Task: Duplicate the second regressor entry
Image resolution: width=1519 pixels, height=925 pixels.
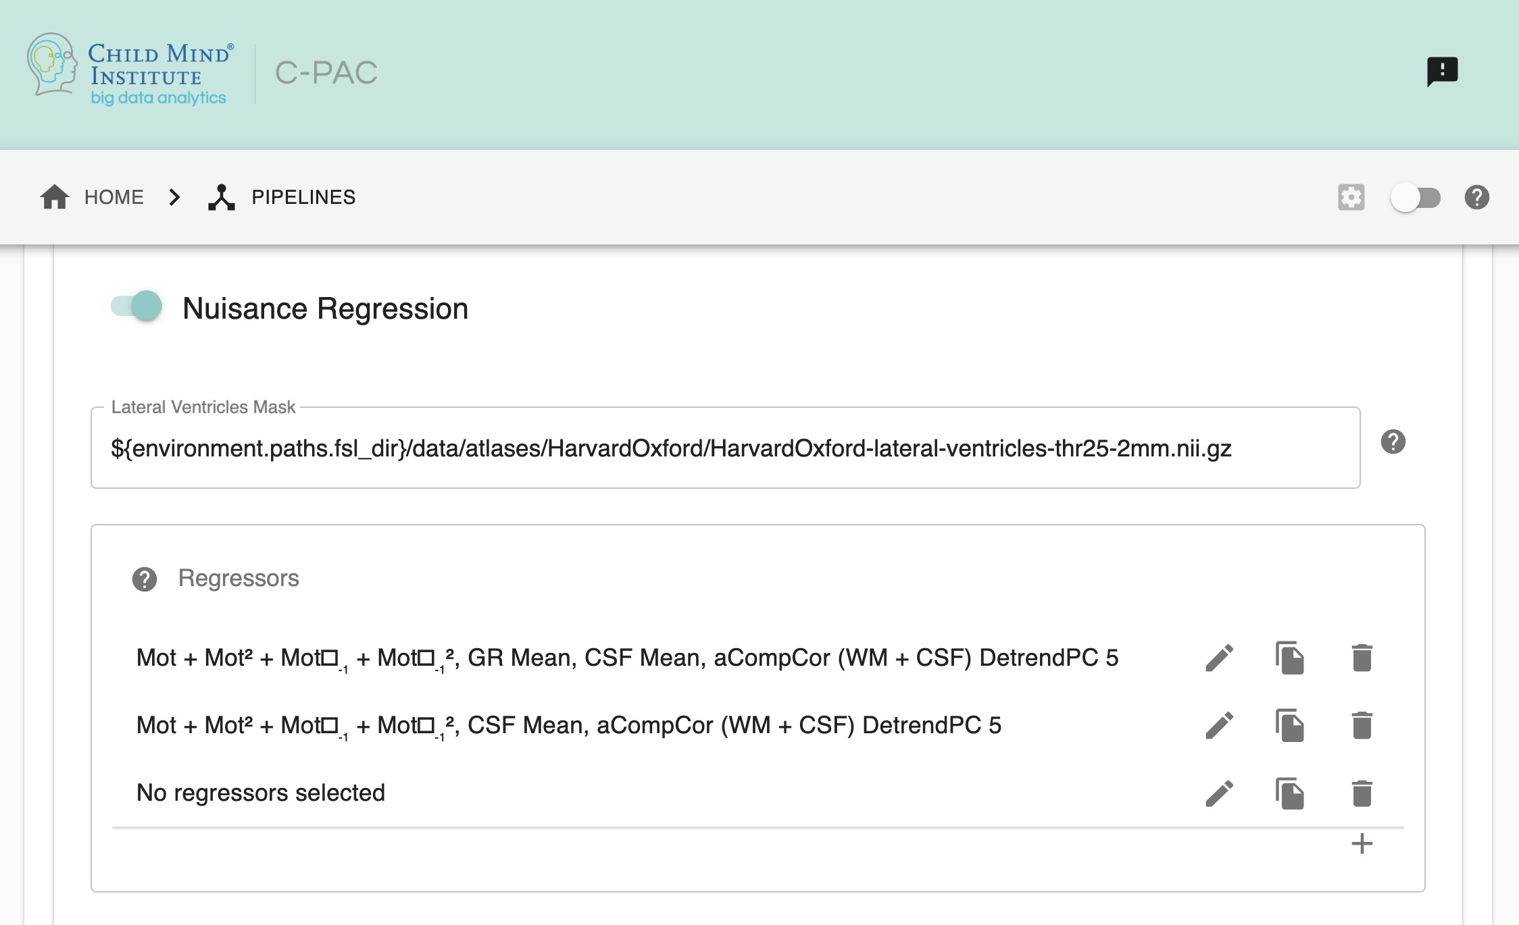Action: click(1291, 725)
